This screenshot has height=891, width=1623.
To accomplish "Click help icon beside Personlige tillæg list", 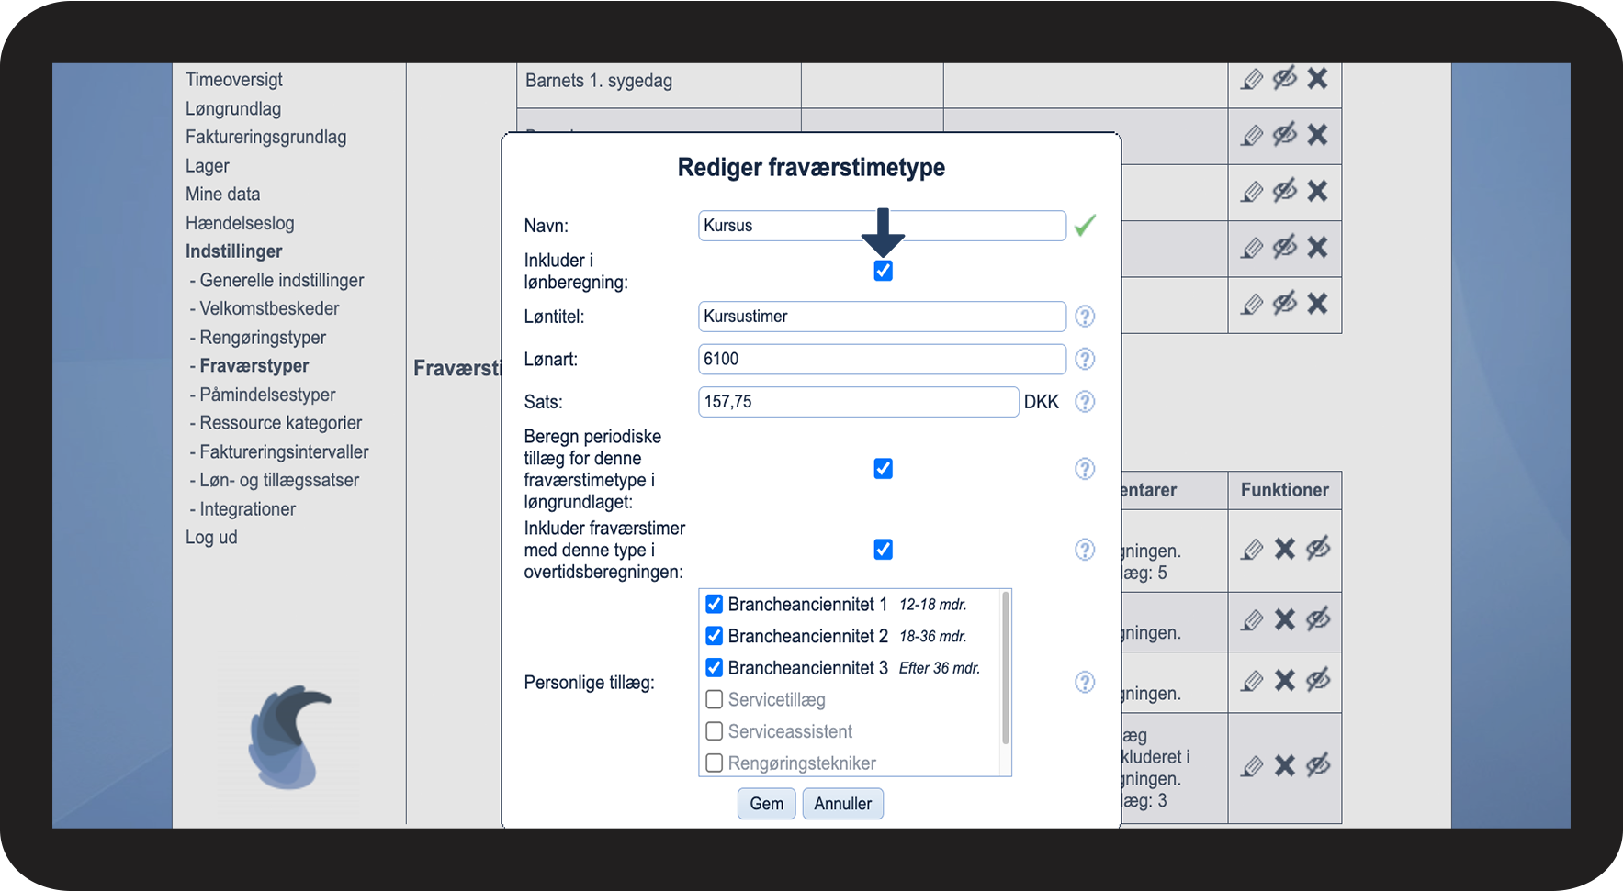I will [1085, 683].
